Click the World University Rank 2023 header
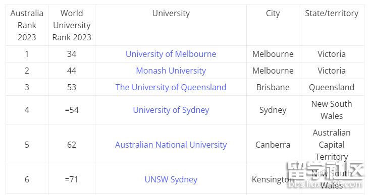 72,25
